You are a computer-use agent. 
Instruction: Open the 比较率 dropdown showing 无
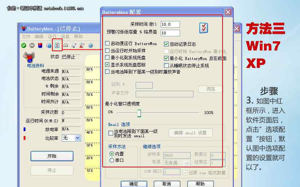click(x=71, y=138)
